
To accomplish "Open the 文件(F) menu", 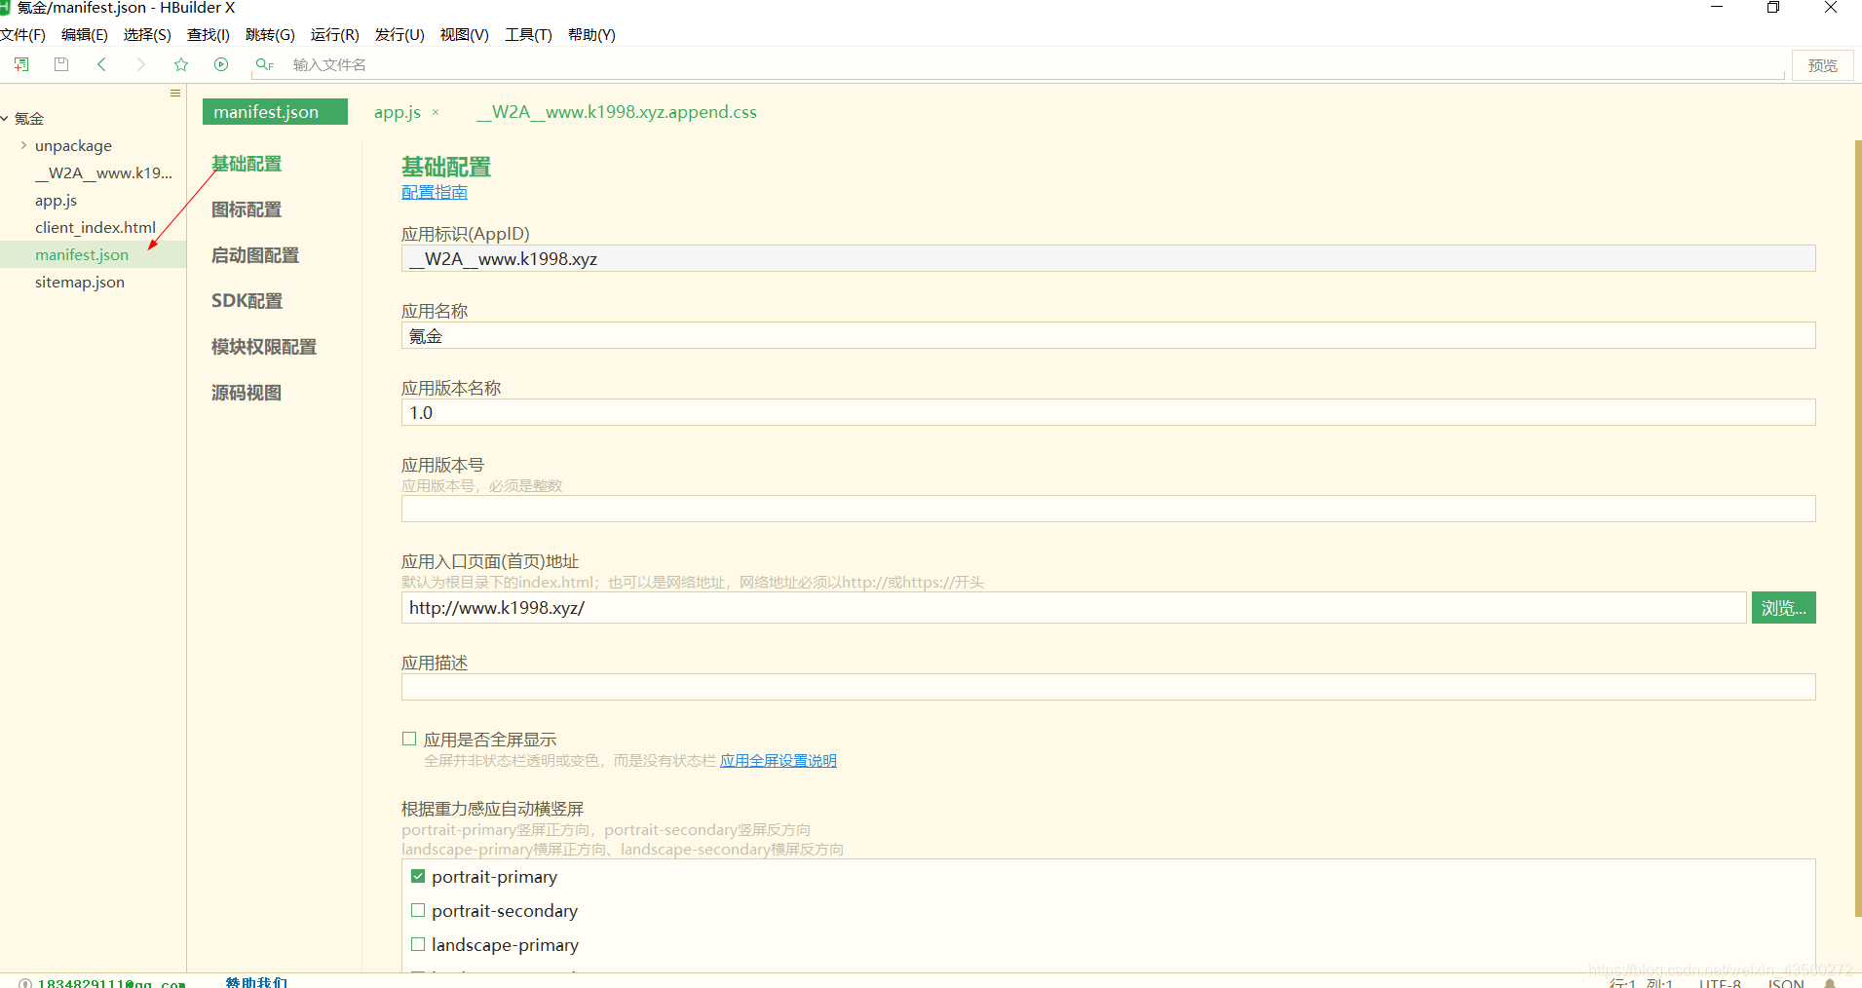I will [23, 35].
